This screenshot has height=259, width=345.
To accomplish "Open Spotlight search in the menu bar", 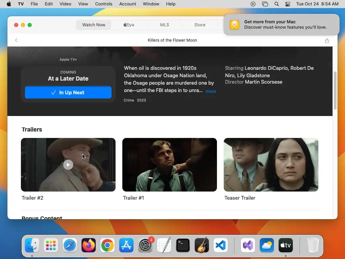I will coord(277,4).
